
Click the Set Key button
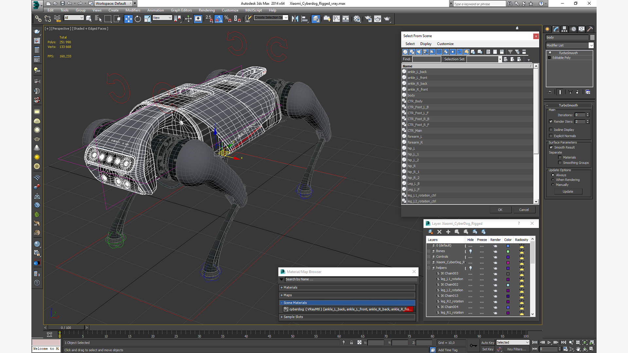(x=487, y=349)
